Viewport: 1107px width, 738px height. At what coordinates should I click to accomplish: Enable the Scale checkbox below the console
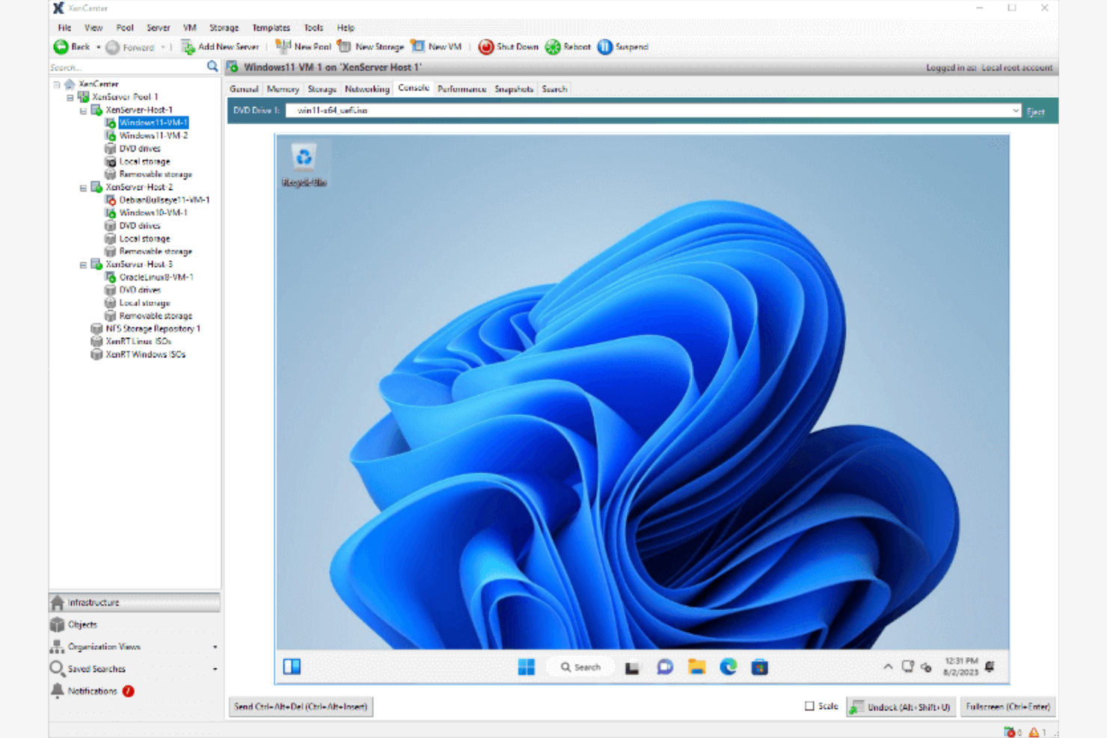[x=810, y=706]
